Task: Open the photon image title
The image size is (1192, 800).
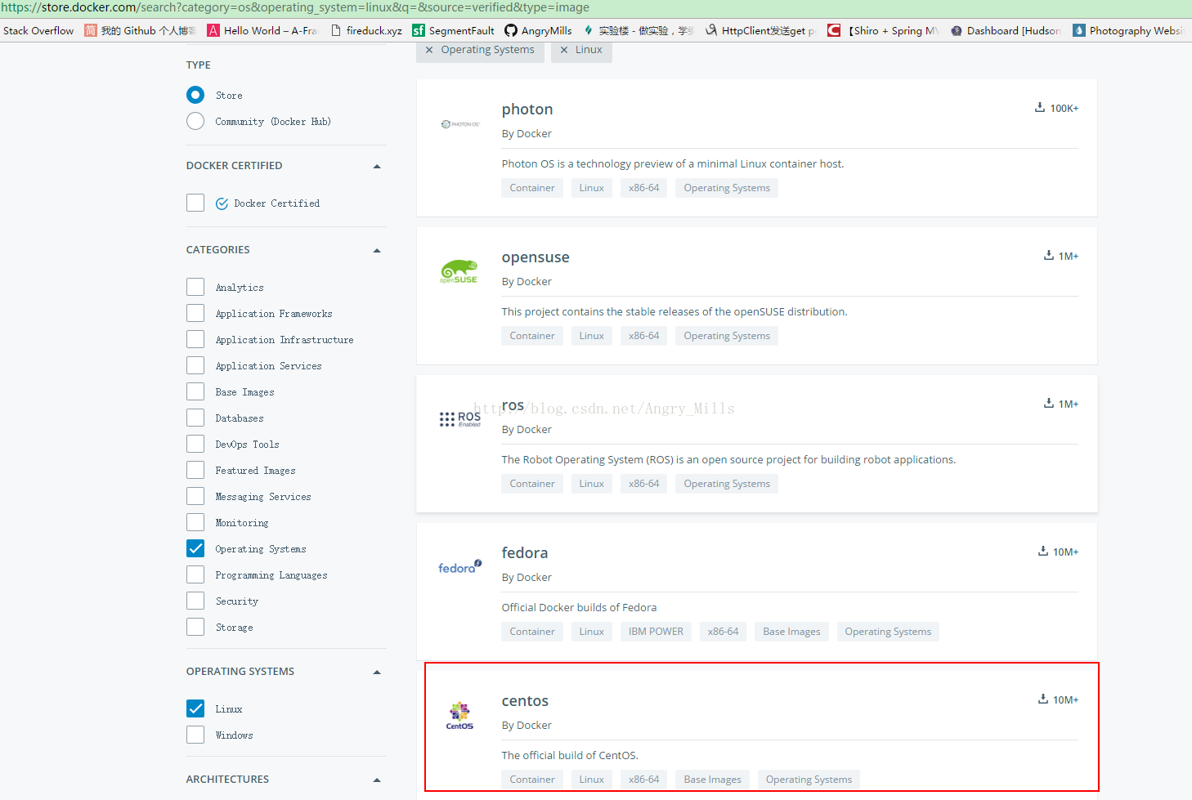Action: pyautogui.click(x=527, y=109)
